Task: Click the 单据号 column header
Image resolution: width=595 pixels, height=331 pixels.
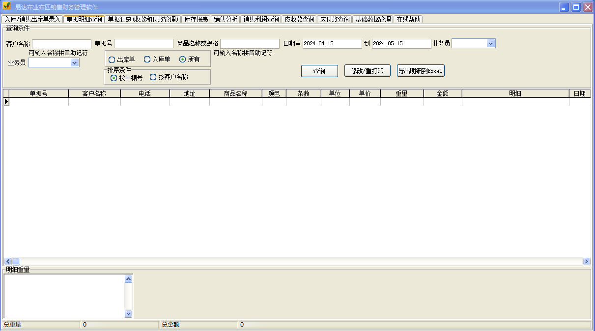Action: 39,93
